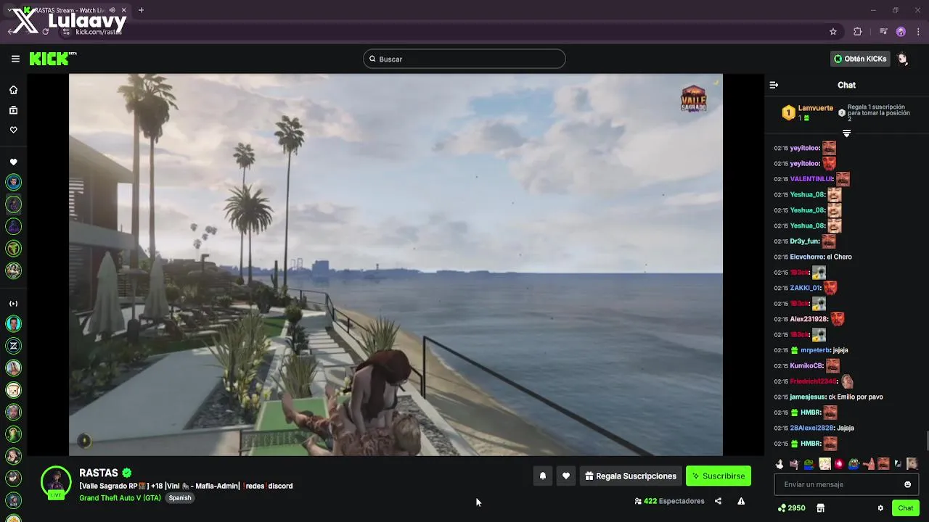The height and width of the screenshot is (522, 929).
Task: Click the KumikoCB username in chat
Action: pyautogui.click(x=806, y=365)
